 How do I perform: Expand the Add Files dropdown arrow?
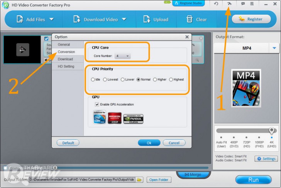[52, 19]
